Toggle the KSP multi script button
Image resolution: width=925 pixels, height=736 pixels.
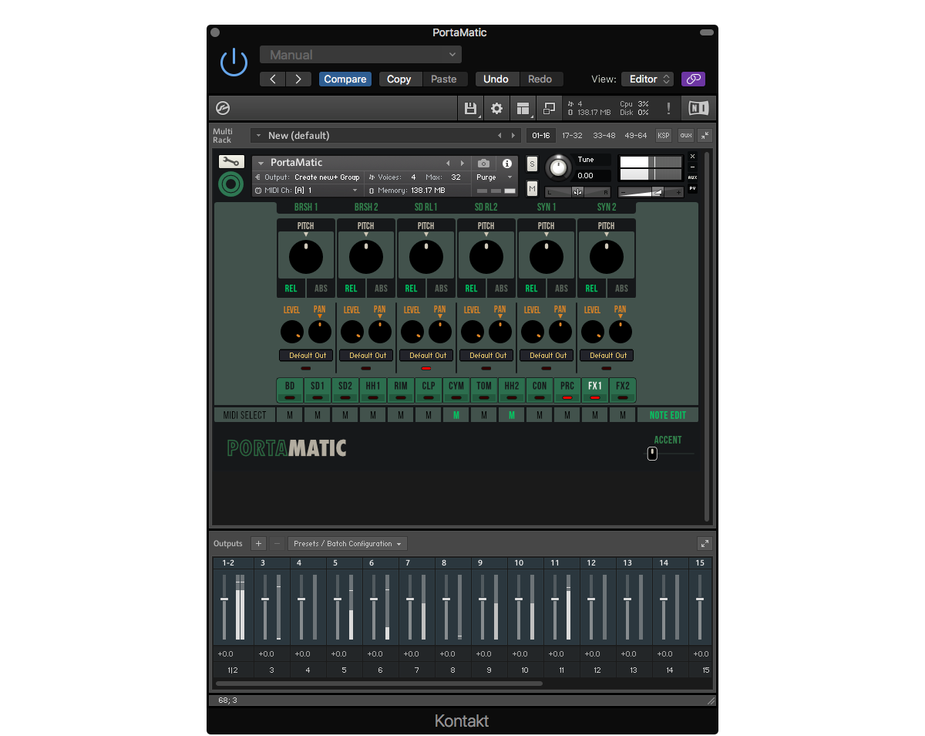click(664, 135)
